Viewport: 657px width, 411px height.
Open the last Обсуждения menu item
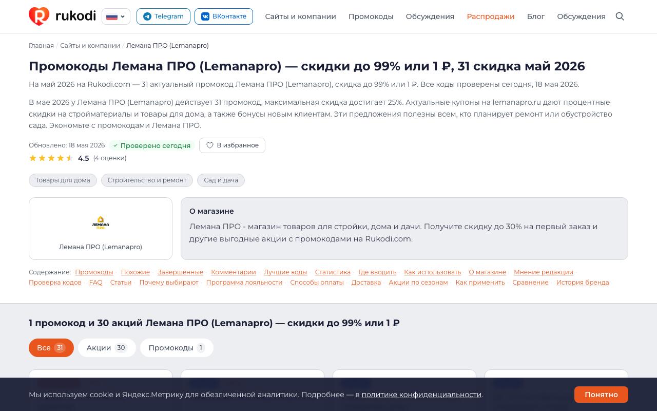[x=581, y=16]
